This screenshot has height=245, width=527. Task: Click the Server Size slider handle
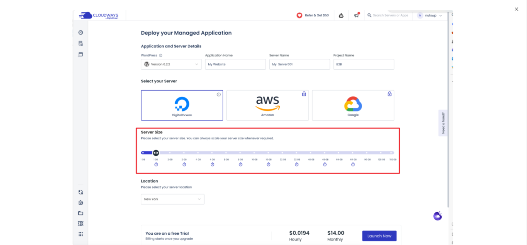(156, 153)
